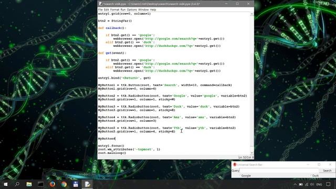
Task: Click the 'entry1.focus()' line
Action: (111, 146)
